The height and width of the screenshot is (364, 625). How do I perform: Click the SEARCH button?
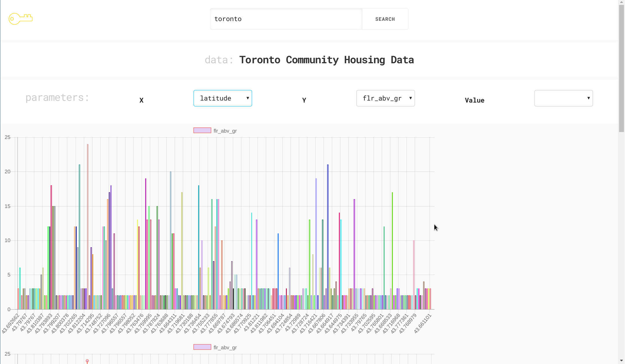pyautogui.click(x=385, y=19)
